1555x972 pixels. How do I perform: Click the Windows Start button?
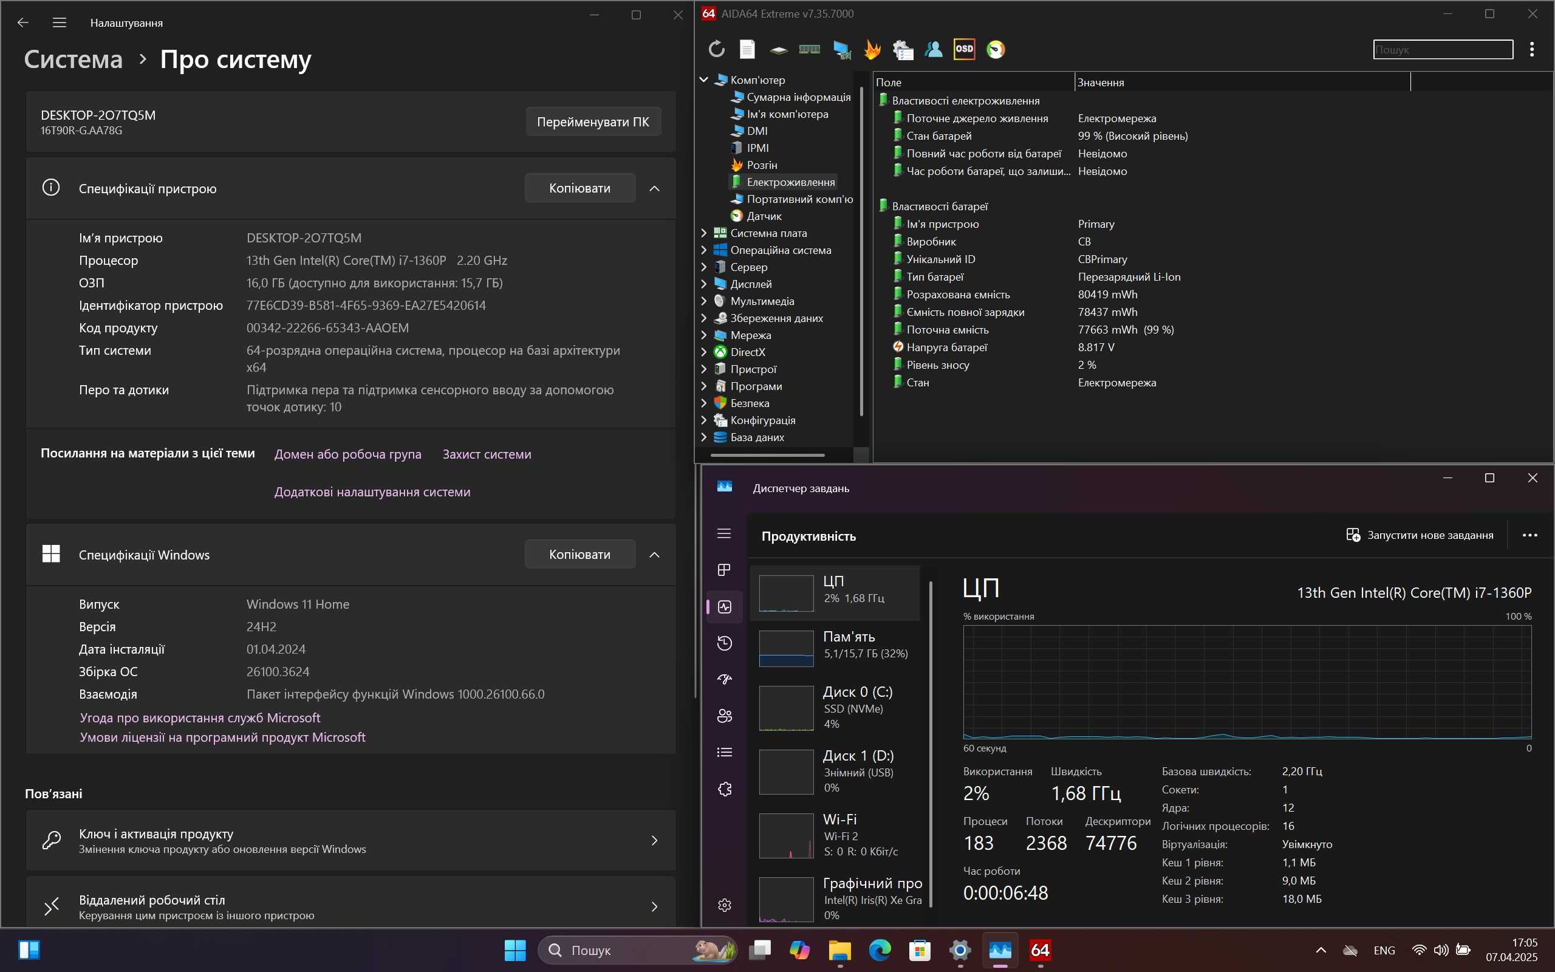pos(514,950)
